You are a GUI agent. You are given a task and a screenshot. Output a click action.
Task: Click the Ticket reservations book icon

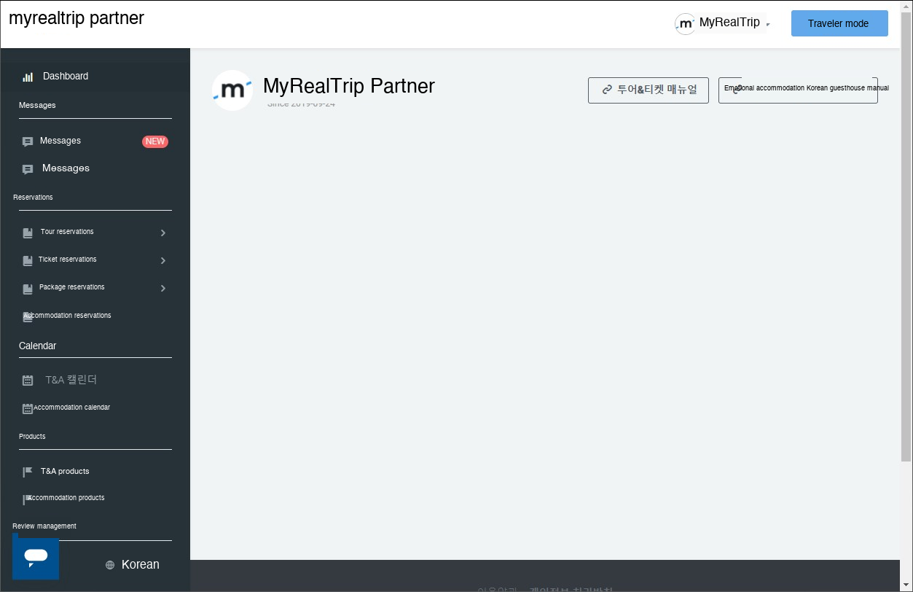point(28,261)
